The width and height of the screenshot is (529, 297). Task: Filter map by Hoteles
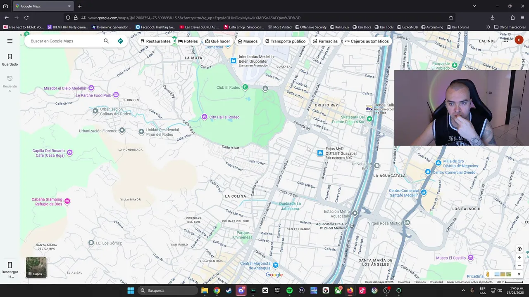188,41
